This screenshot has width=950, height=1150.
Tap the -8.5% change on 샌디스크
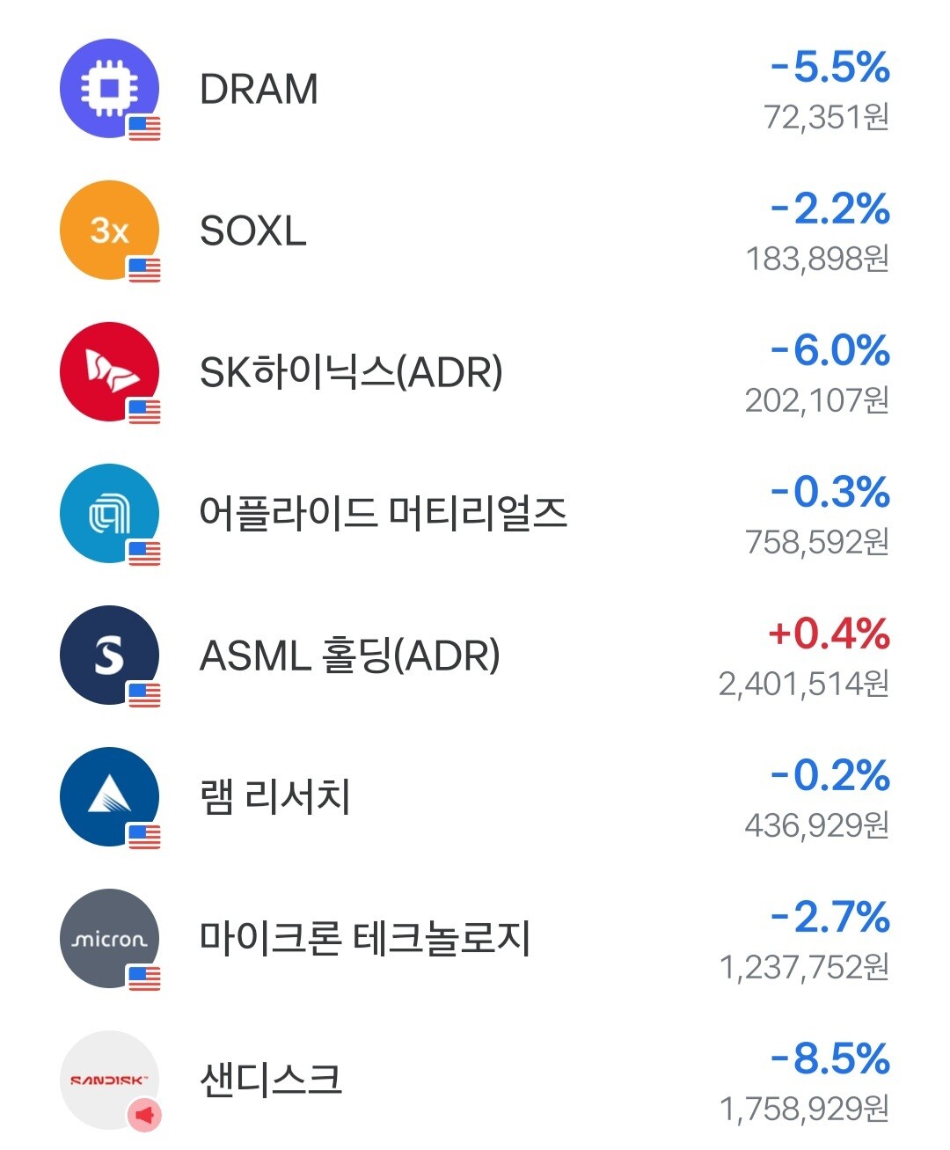coord(830,1058)
